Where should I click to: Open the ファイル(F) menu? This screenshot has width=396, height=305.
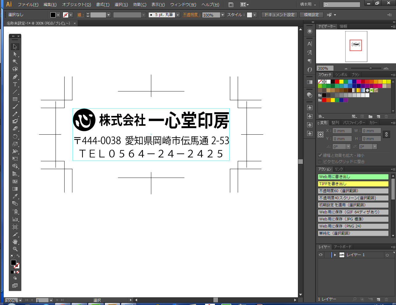pos(28,5)
